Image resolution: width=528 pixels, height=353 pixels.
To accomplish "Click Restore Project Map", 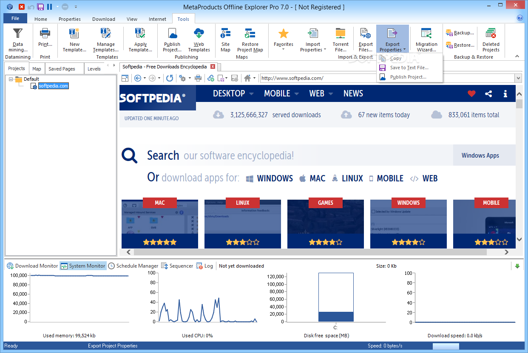I will click(x=250, y=40).
